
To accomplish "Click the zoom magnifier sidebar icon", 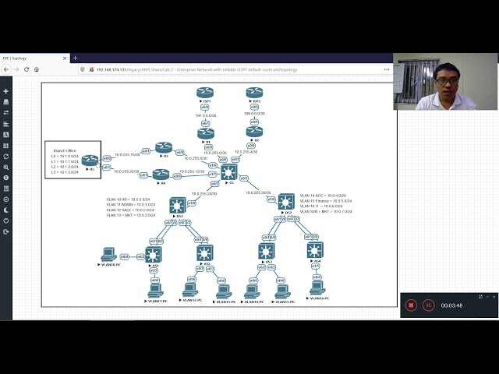I will click(x=5, y=168).
